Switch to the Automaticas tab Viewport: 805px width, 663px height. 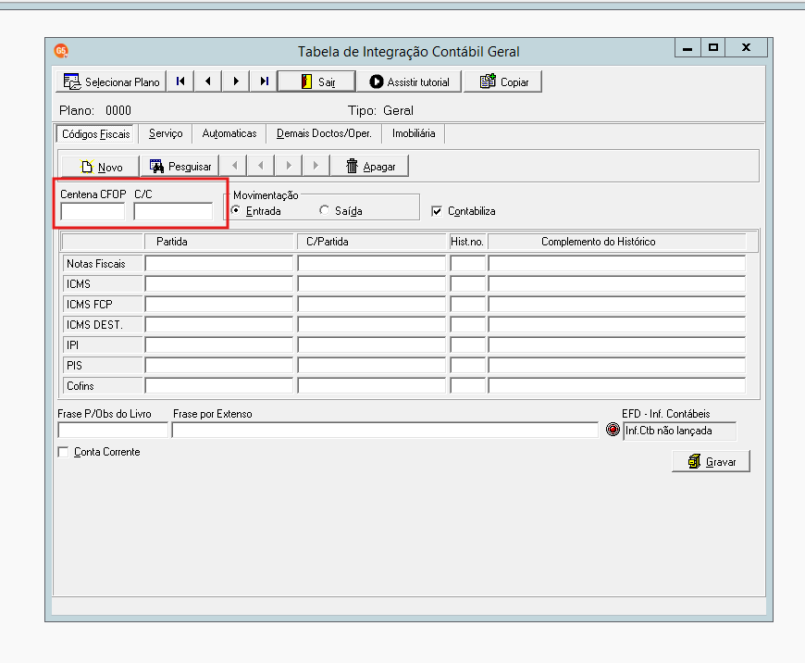(229, 133)
